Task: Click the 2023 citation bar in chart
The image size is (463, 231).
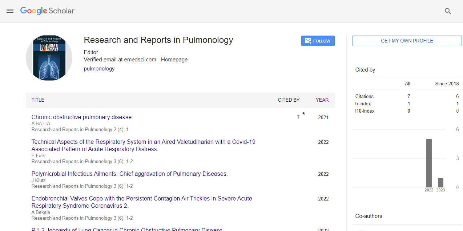Action: coord(440,182)
